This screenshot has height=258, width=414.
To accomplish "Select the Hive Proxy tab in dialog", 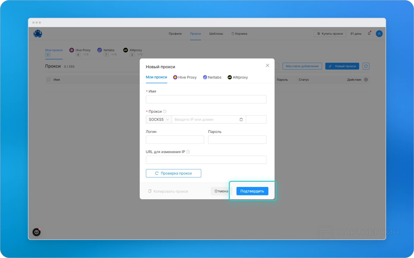I will pos(185,77).
